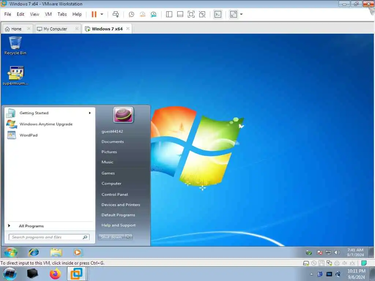Click VMware Workstation host taskbar button
Viewport: 375px width, 281px height.
click(x=77, y=274)
